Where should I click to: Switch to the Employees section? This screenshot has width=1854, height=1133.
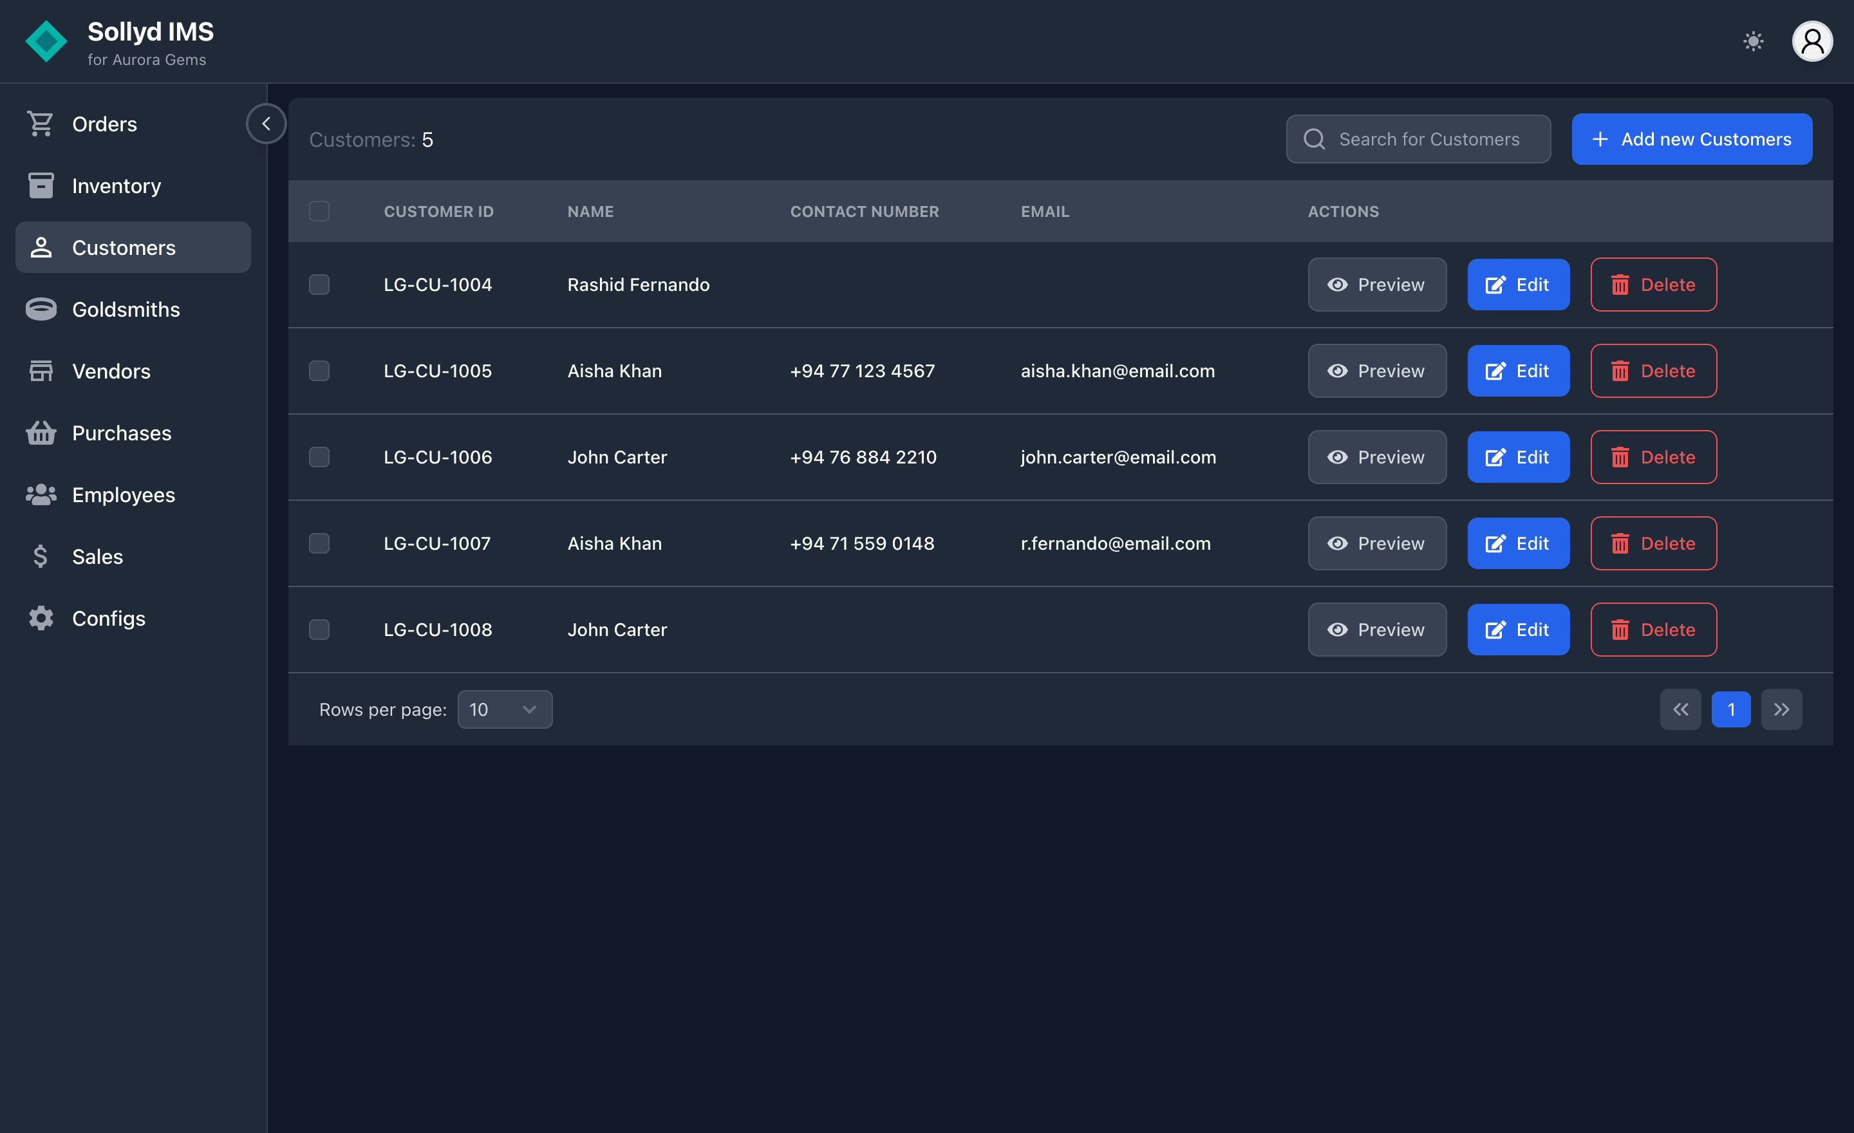[x=133, y=494]
